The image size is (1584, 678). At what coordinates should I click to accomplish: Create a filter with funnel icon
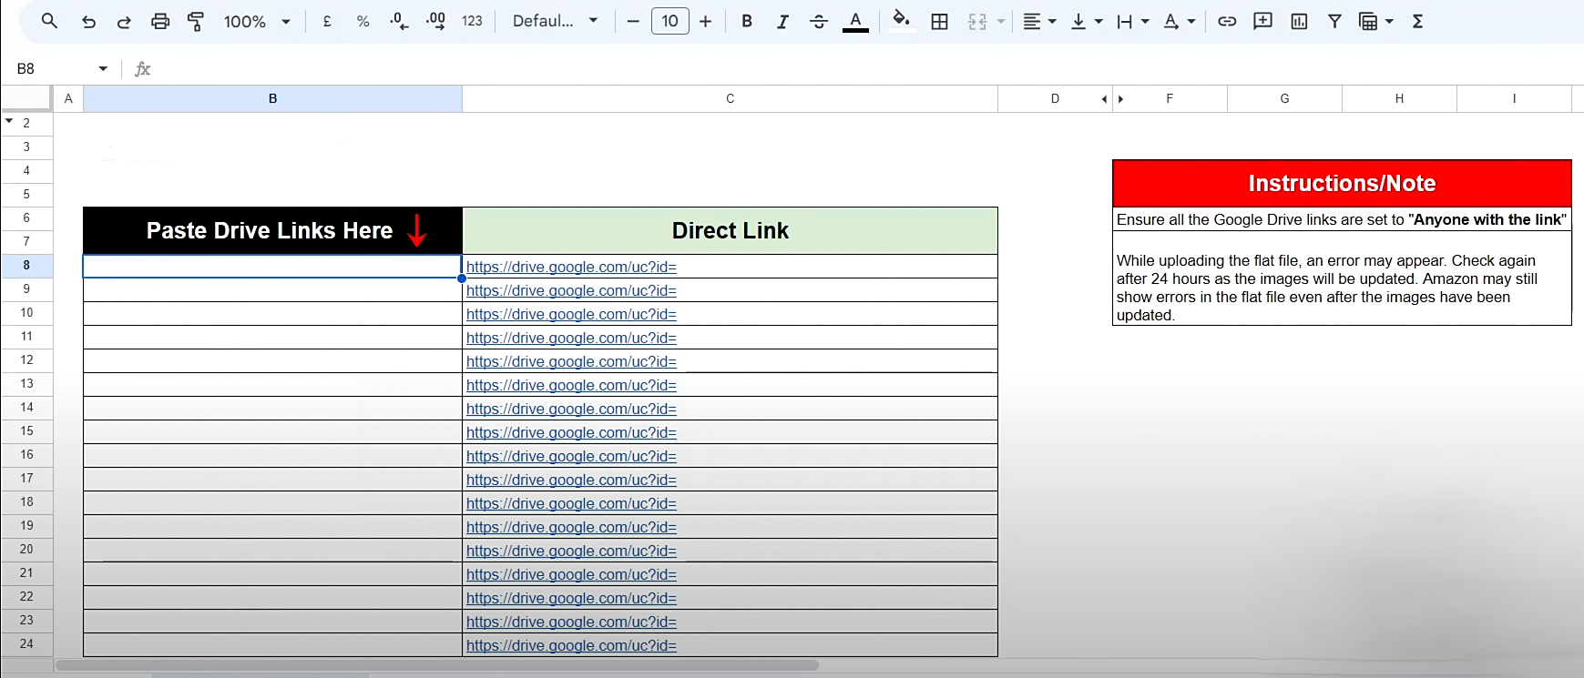[x=1334, y=21]
